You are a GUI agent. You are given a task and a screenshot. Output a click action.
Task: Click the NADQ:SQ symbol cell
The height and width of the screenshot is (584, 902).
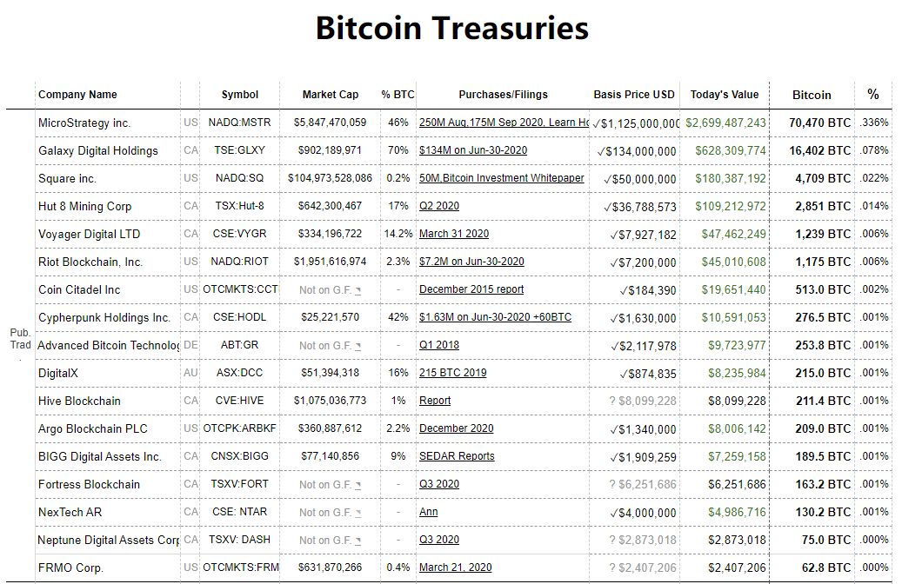pos(240,178)
